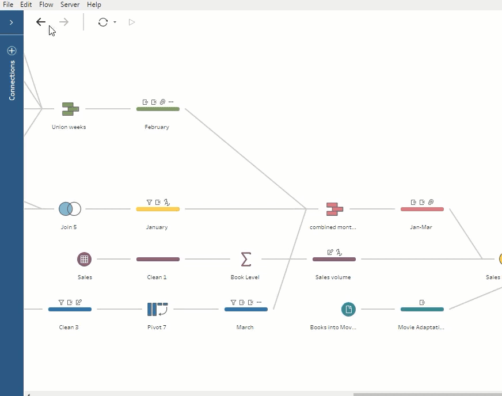This screenshot has width=502, height=396.
Task: Open the Flow menu
Action: coord(46,5)
